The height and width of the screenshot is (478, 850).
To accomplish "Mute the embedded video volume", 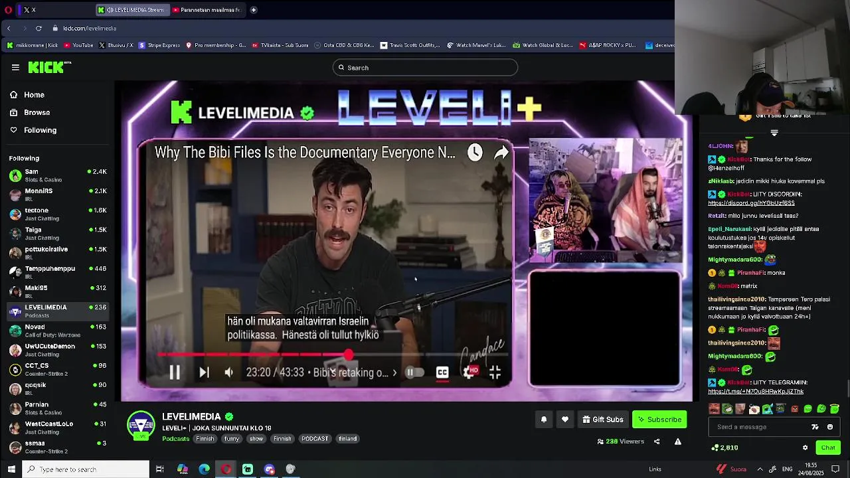I will (229, 372).
